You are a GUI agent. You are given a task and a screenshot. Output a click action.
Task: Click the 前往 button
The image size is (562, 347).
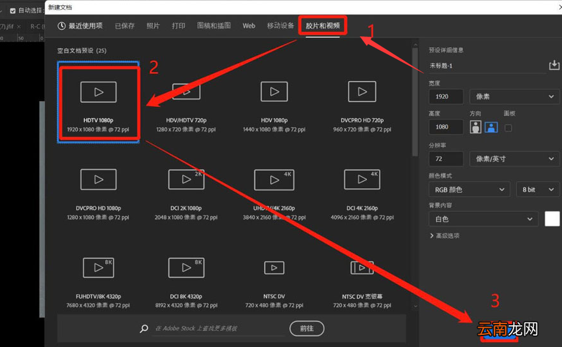point(307,329)
